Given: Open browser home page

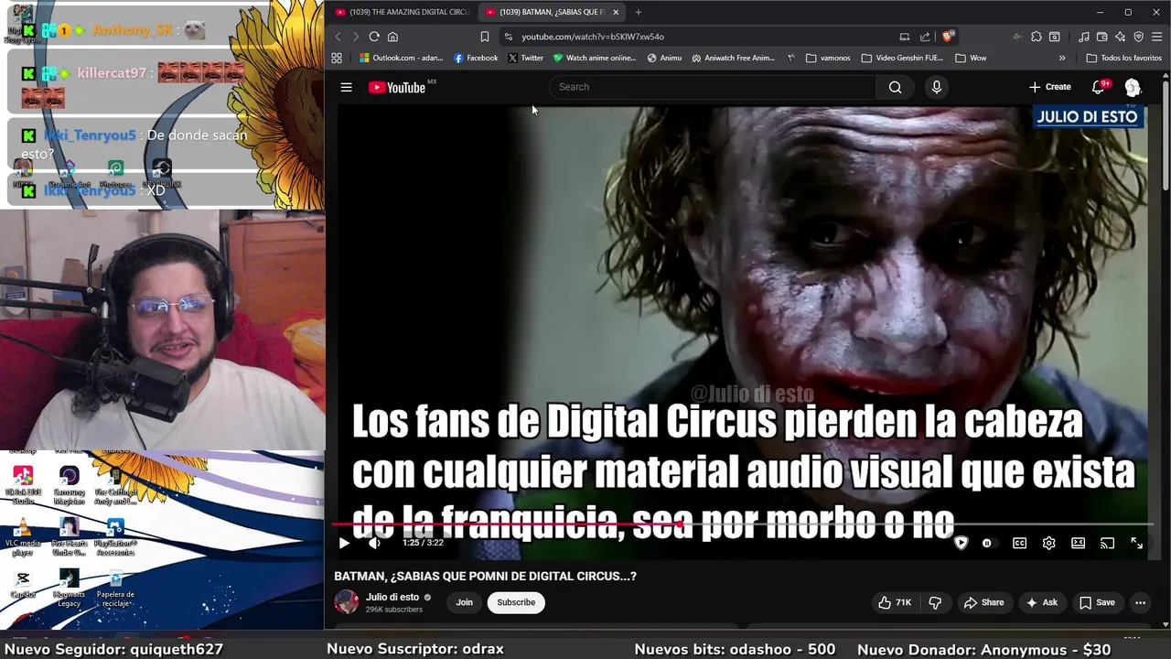Looking at the screenshot, I should point(392,37).
